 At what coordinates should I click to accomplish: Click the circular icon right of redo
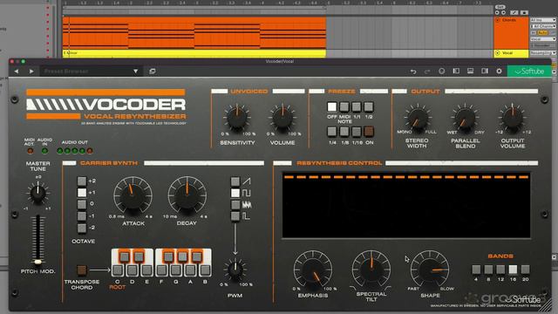pos(442,72)
